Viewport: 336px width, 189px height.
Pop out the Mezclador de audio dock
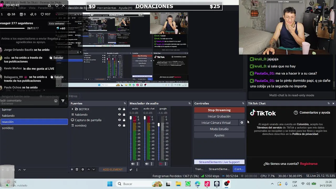[x=190, y=103]
